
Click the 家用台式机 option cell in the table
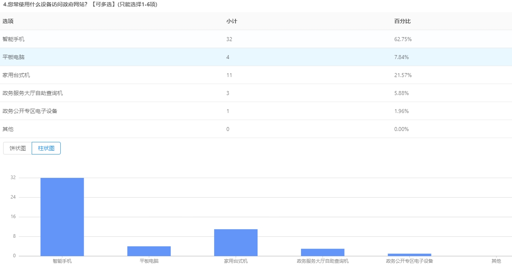16,75
